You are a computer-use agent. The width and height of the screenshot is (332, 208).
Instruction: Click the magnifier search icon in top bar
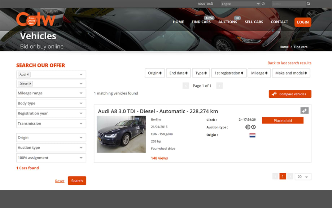click(x=309, y=4)
